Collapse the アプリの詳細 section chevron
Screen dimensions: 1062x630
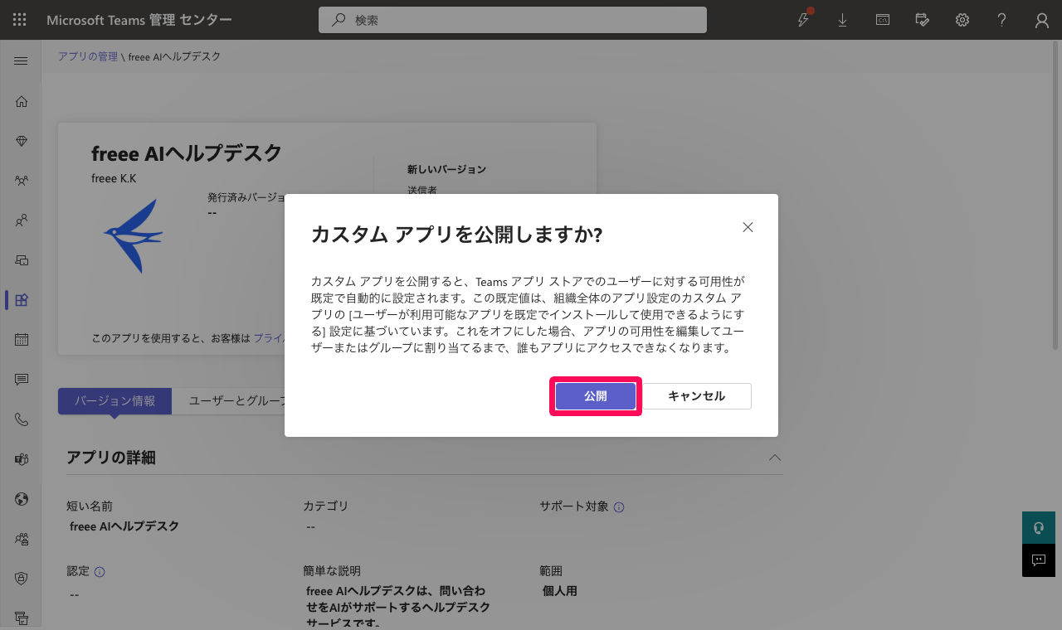tap(775, 458)
